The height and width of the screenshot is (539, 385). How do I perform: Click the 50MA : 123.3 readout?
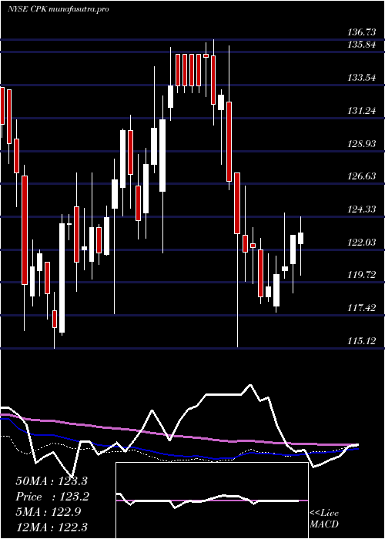point(52,481)
